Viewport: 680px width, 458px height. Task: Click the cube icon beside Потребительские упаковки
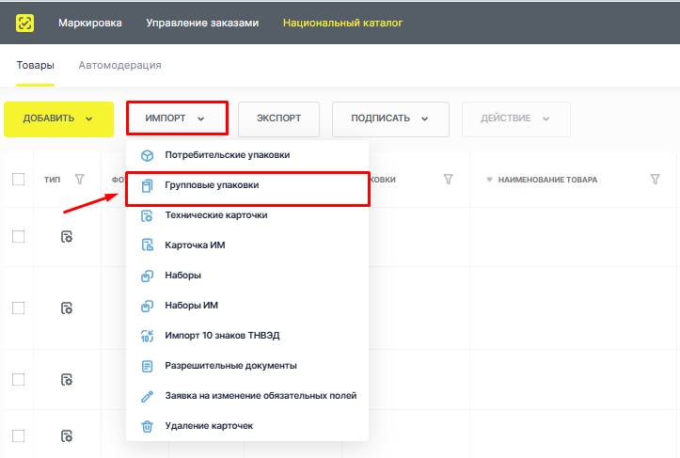[x=148, y=155]
